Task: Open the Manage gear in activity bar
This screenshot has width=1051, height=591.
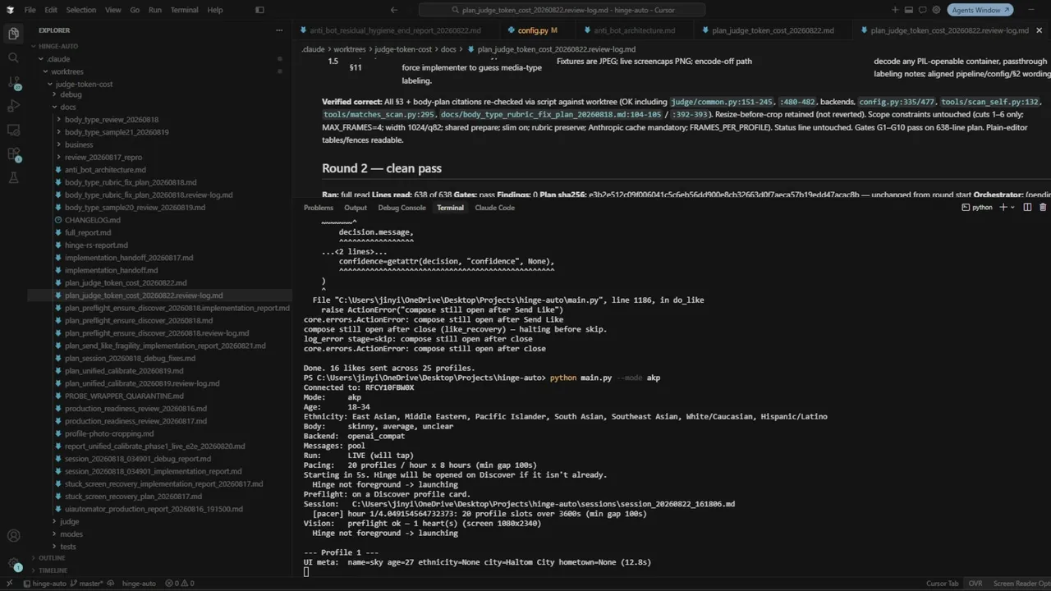Action: [13, 562]
